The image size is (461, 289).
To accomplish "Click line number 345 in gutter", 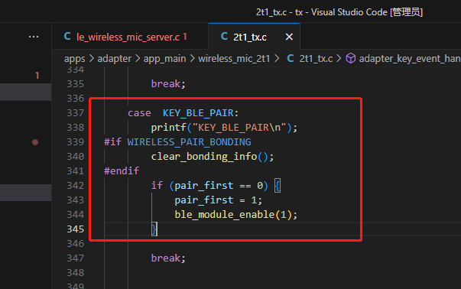I will click(x=76, y=229).
